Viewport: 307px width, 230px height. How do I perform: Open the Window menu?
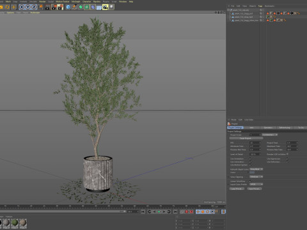click(123, 1)
